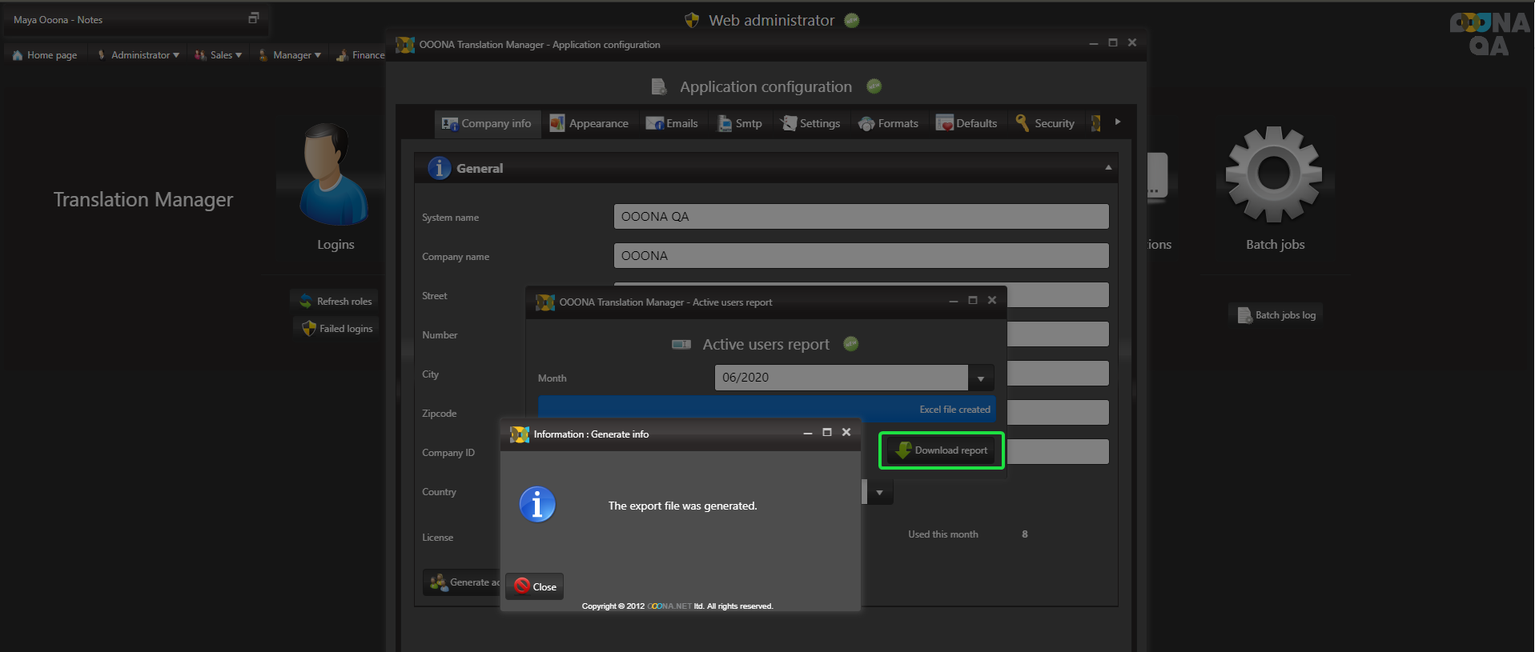Image resolution: width=1535 pixels, height=652 pixels.
Task: Click the green icon beside Web administrator
Action: (x=852, y=21)
